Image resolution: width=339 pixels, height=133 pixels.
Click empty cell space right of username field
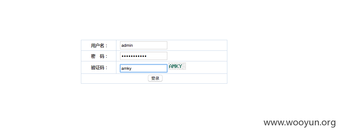click(197, 45)
